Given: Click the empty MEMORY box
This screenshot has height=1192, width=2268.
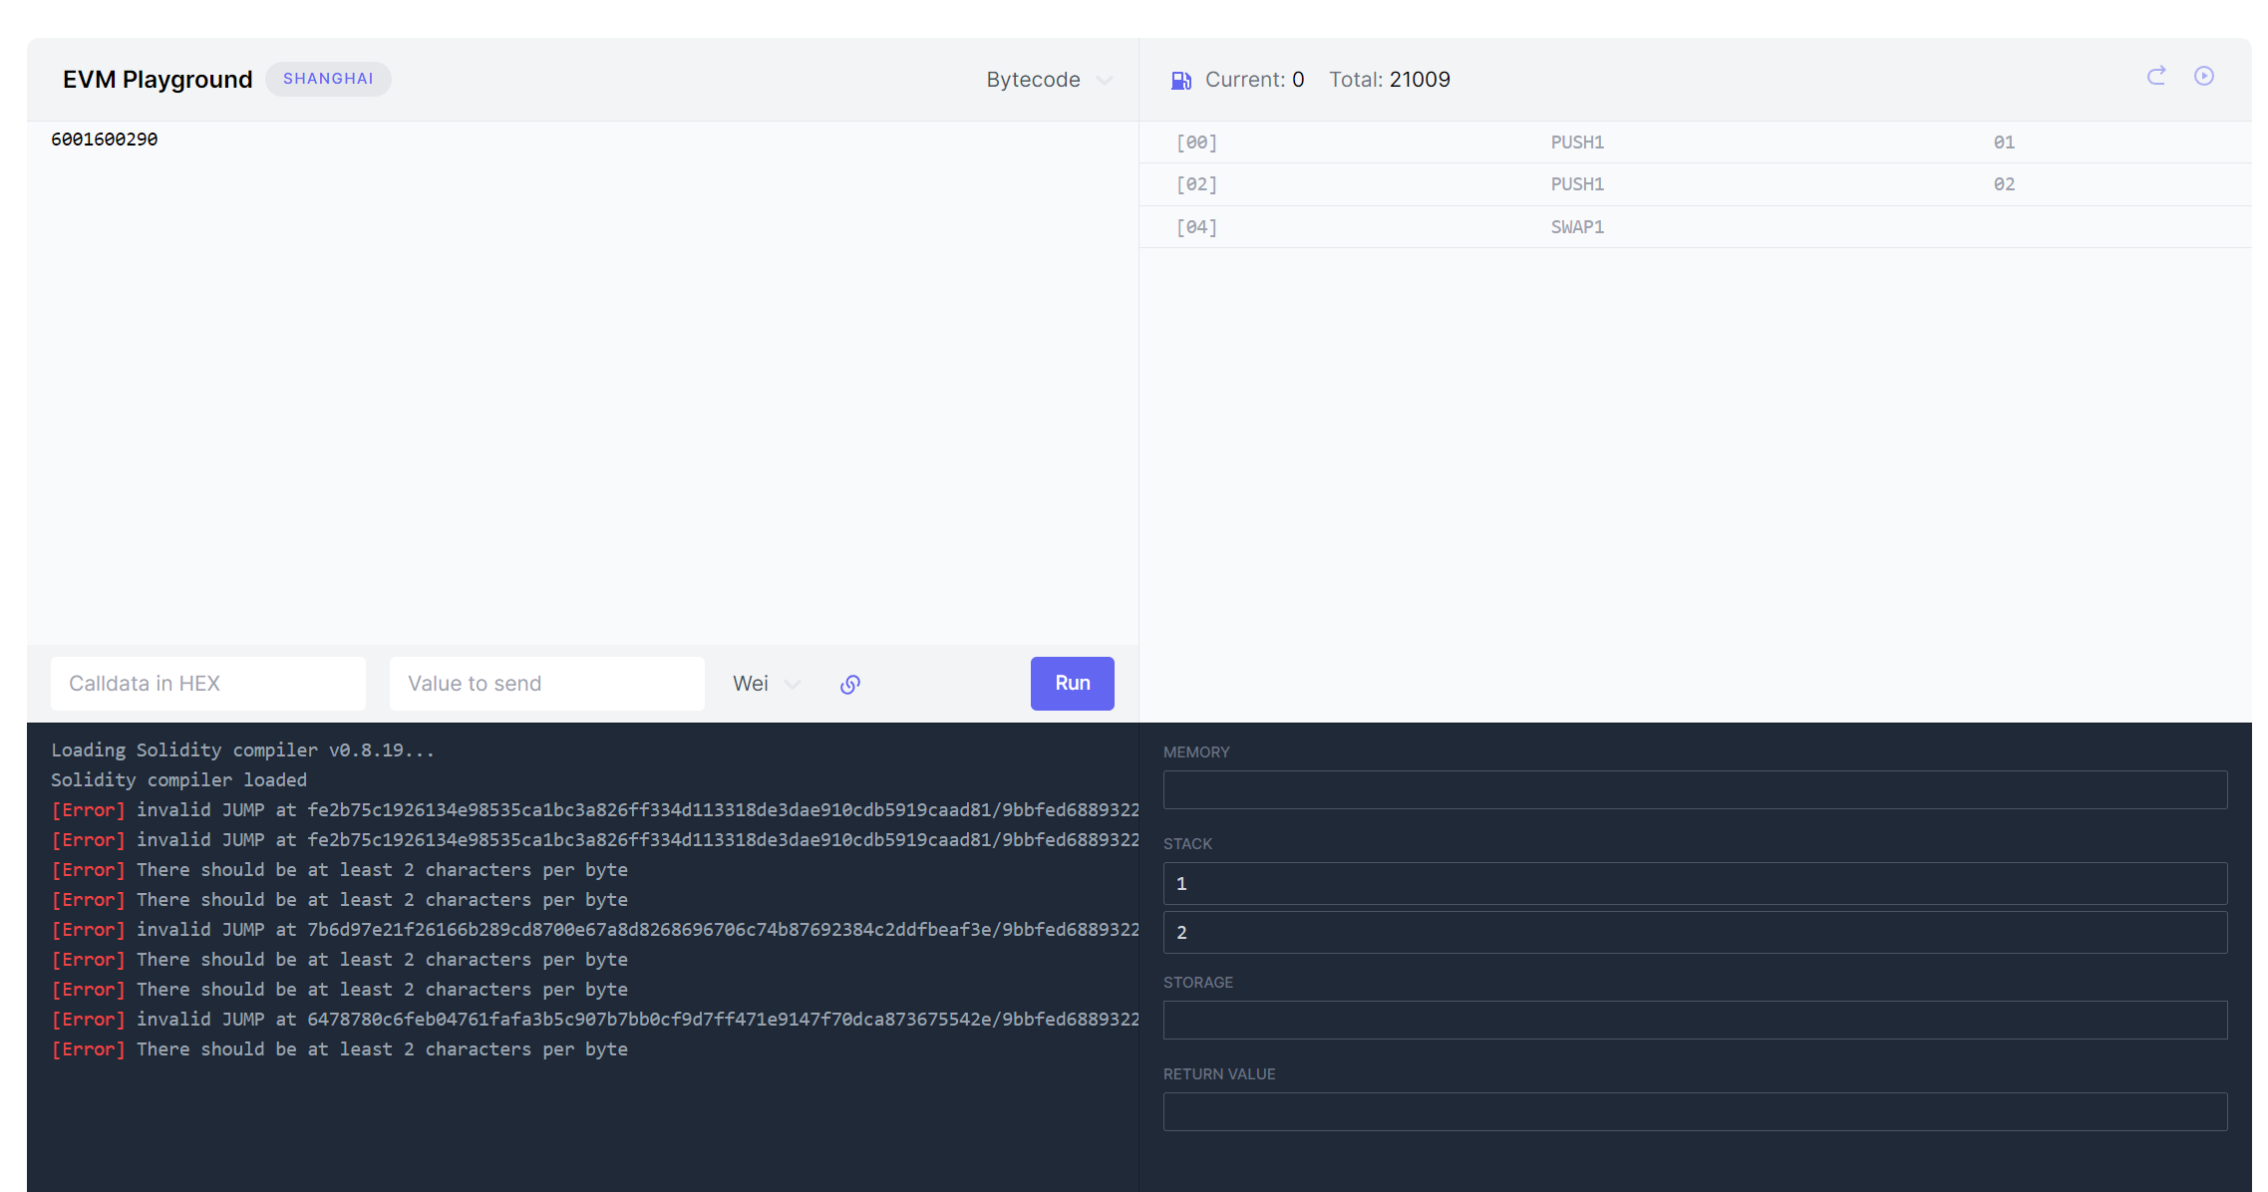Looking at the screenshot, I should click(x=1695, y=790).
